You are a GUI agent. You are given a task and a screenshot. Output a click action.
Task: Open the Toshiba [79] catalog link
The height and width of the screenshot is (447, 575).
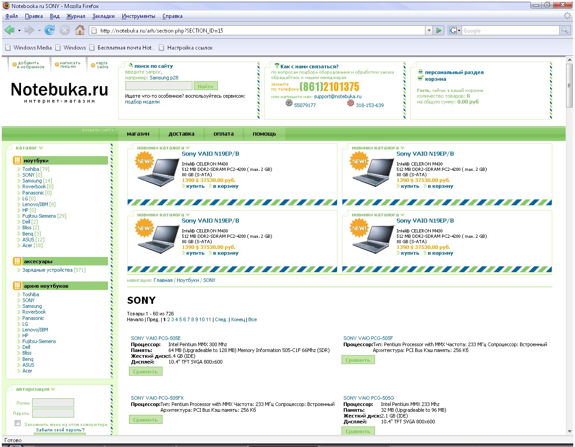point(36,169)
